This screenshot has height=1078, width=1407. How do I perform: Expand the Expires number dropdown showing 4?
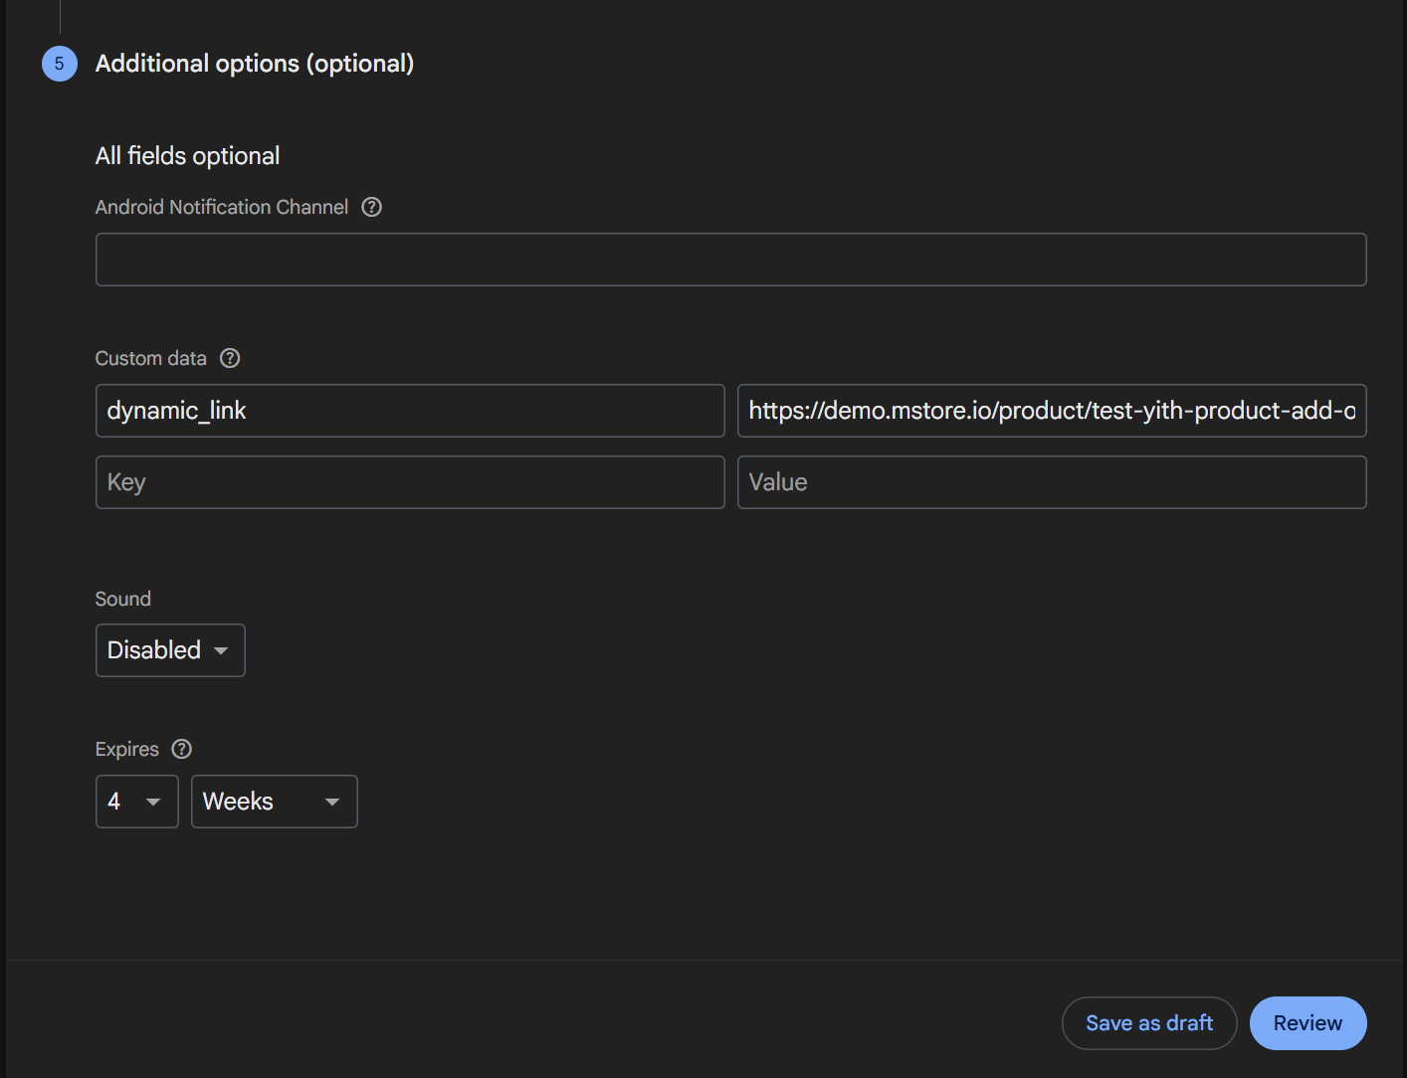[136, 802]
